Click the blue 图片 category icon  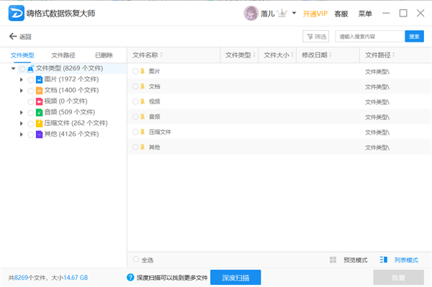tap(39, 80)
